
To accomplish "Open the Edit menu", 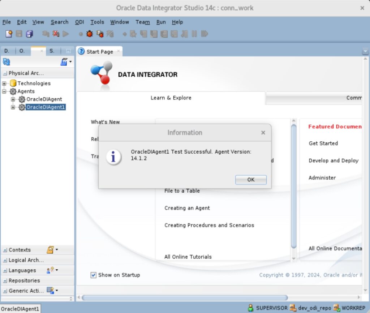I will tap(22, 22).
